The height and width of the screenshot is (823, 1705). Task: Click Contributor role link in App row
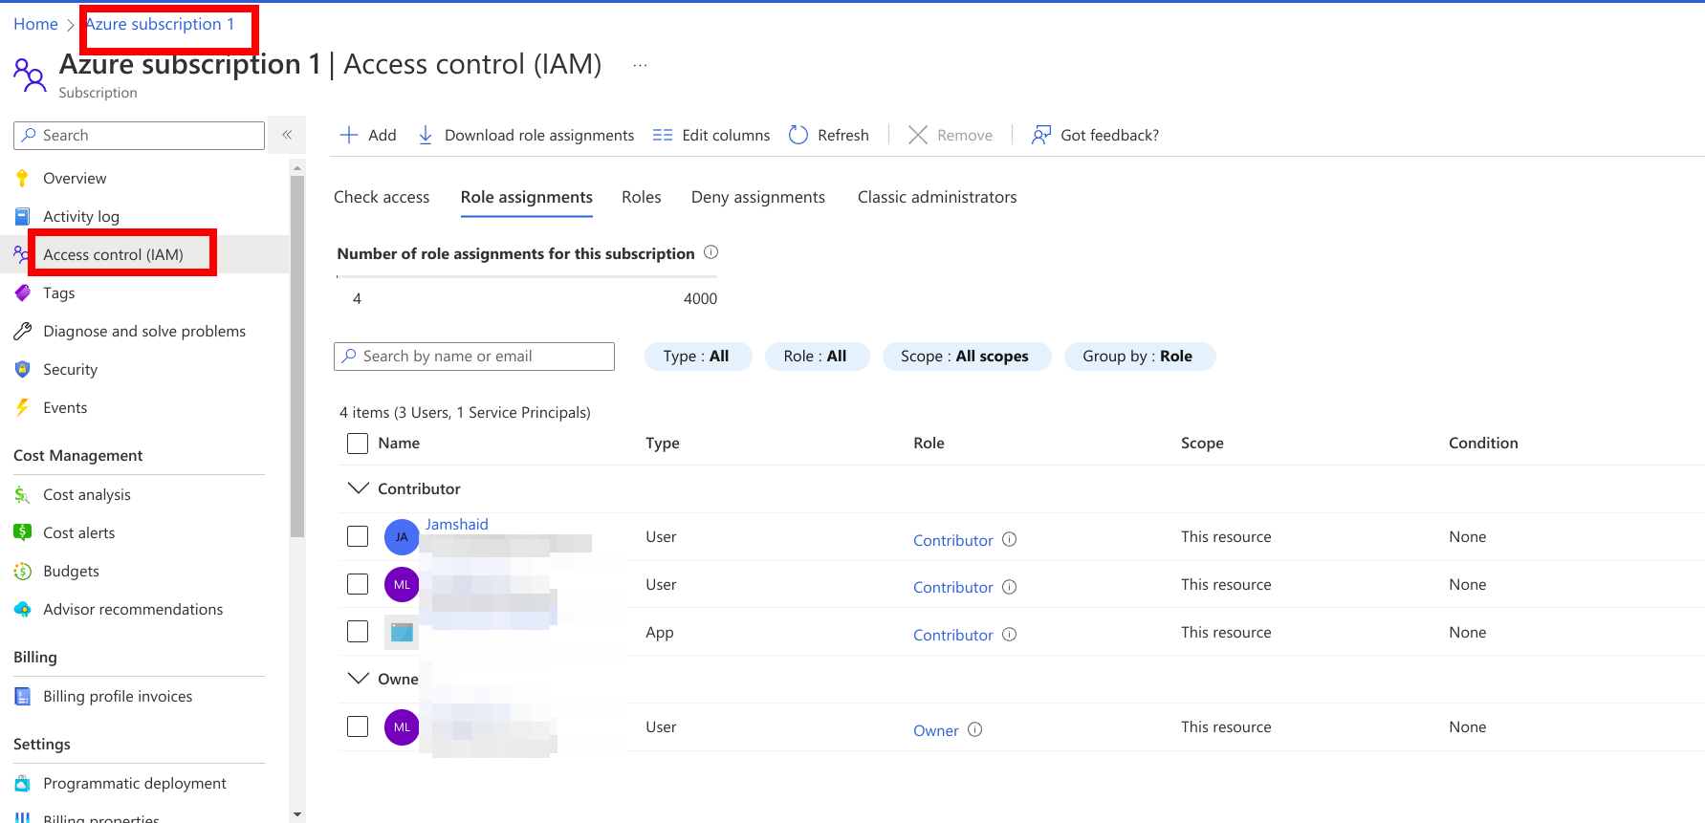pos(953,635)
